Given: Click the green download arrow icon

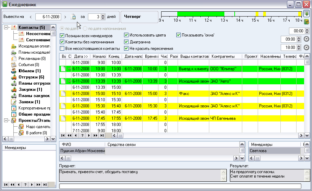Looking at the screenshot, I should 307,14.
